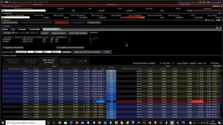Click the red Chiudi posizione button
Screen dimensions: 223x125
pos(62,23)
